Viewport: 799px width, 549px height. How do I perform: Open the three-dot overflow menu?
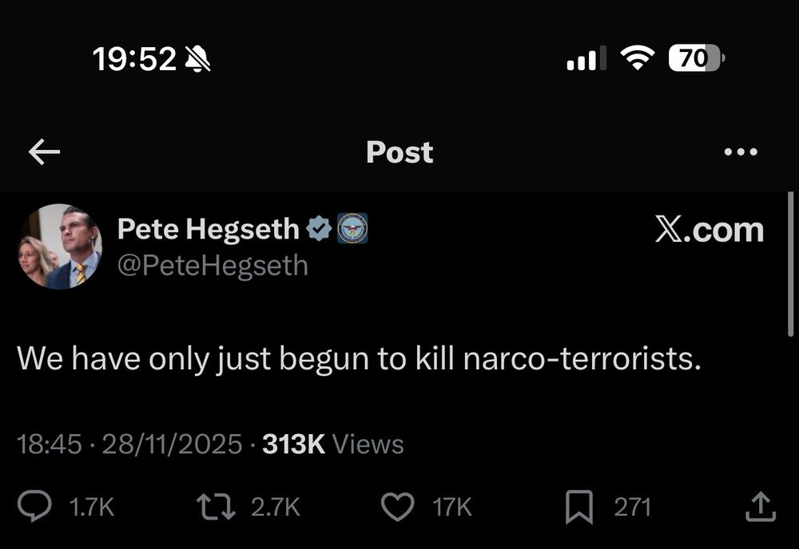pos(741,152)
